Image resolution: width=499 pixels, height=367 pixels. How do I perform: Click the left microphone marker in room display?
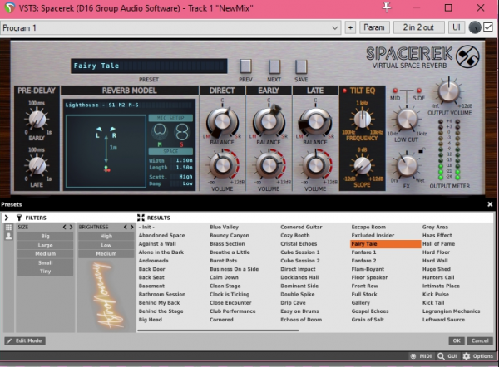(x=99, y=129)
